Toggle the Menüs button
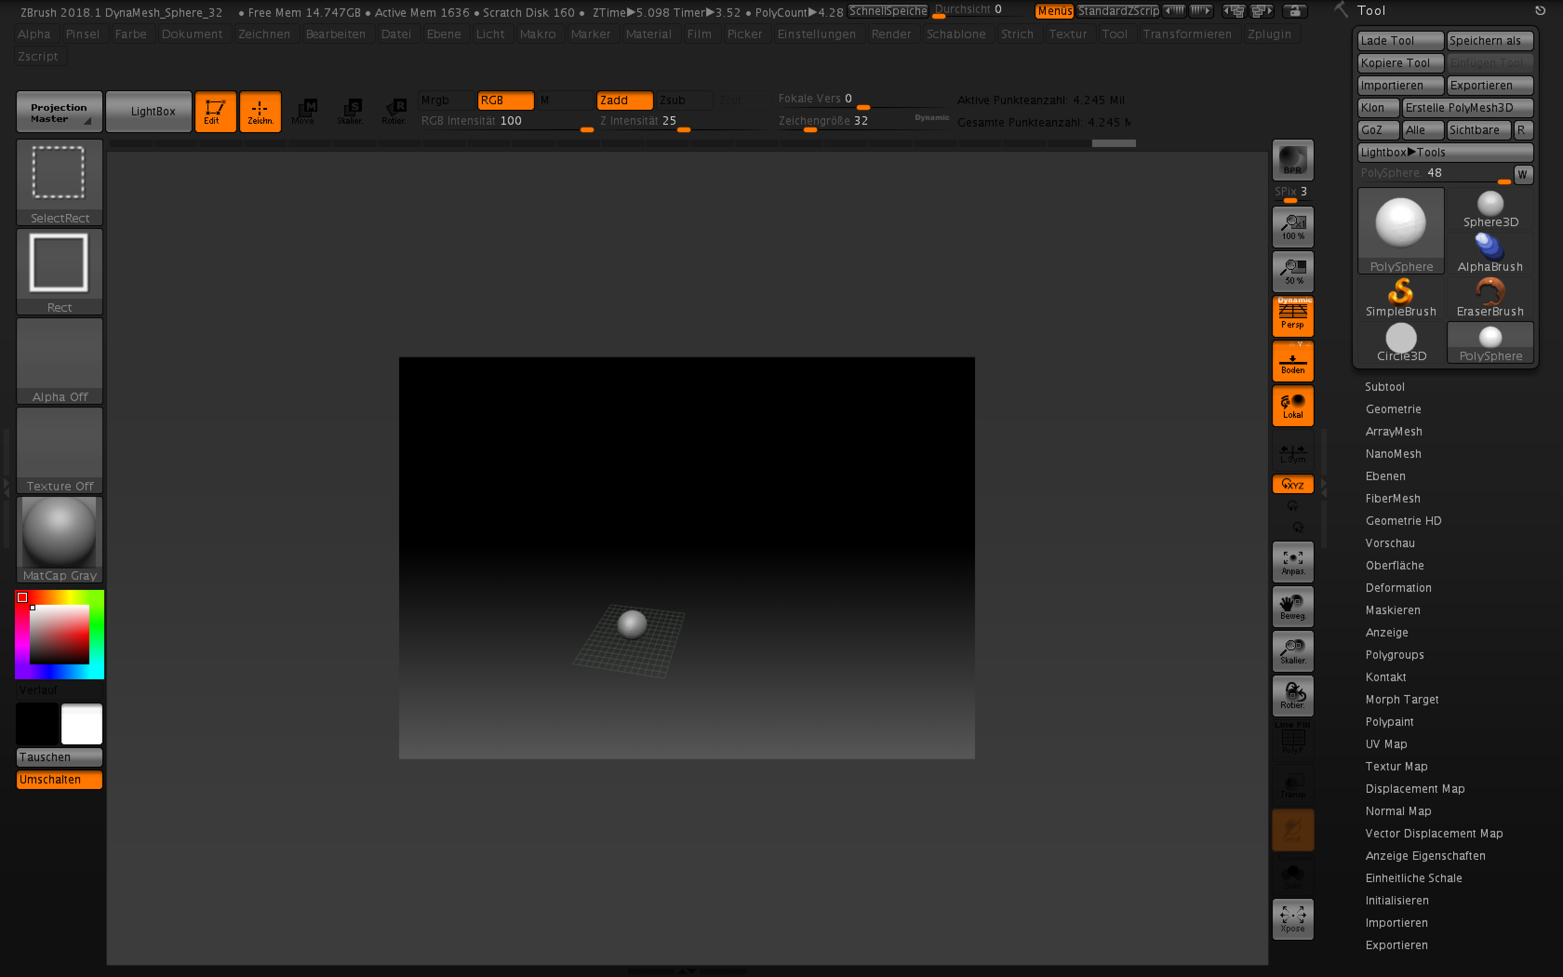Screen dimensions: 1563x977 pos(1054,11)
